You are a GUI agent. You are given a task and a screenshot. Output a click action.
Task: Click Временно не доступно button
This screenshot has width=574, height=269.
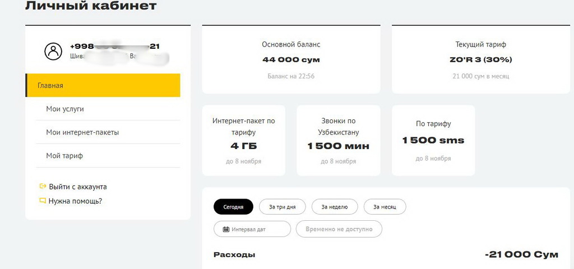pos(339,229)
